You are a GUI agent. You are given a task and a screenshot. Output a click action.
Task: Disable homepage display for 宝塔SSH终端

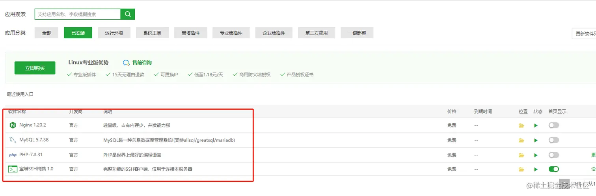(x=554, y=169)
